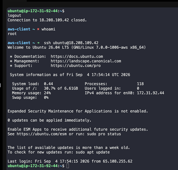Image resolution: width=178 pixels, height=170 pixels.
Task: Click the 'ssh ubuntu@18.208.109.42' command
Action: tap(71, 43)
